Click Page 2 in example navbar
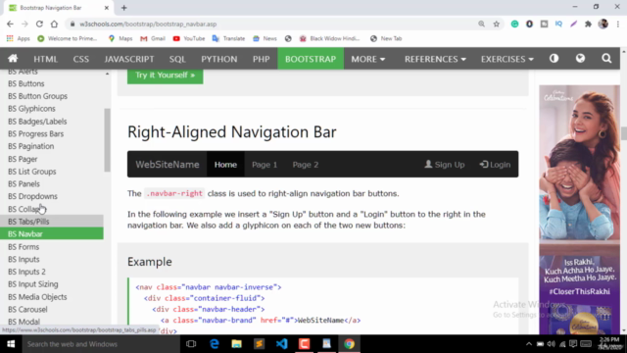This screenshot has height=353, width=627. pos(306,165)
